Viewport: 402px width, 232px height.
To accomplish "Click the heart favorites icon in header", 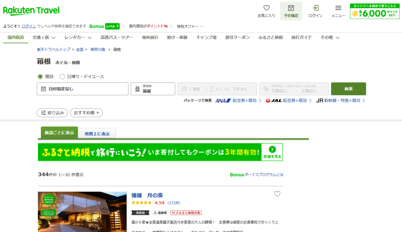I will [x=266, y=8].
